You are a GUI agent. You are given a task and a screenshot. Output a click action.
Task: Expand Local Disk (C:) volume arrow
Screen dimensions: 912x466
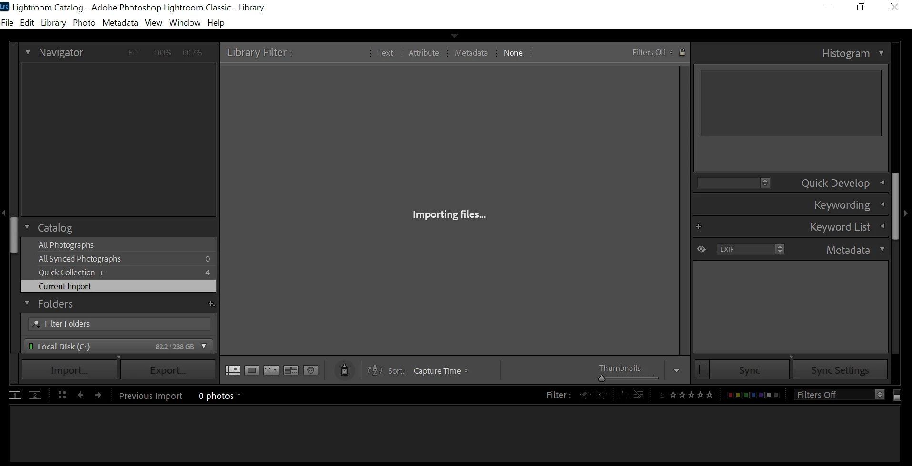point(204,346)
